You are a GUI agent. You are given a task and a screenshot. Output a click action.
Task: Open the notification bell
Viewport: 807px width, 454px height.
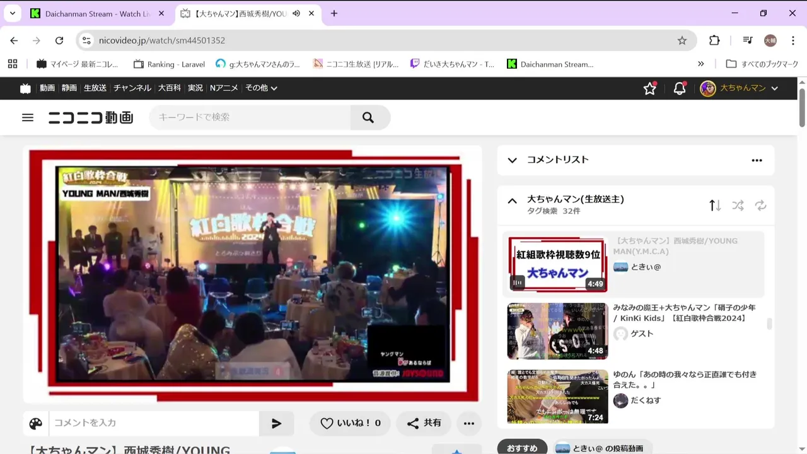click(679, 88)
